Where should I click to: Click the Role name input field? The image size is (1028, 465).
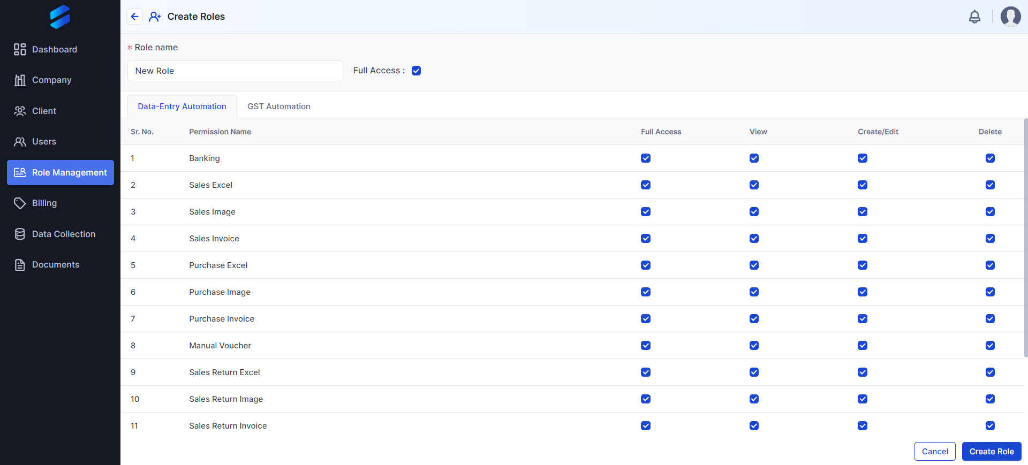click(235, 71)
